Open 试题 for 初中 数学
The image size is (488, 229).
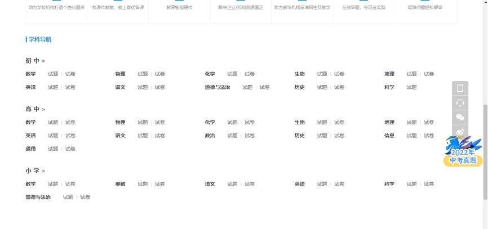(x=53, y=74)
